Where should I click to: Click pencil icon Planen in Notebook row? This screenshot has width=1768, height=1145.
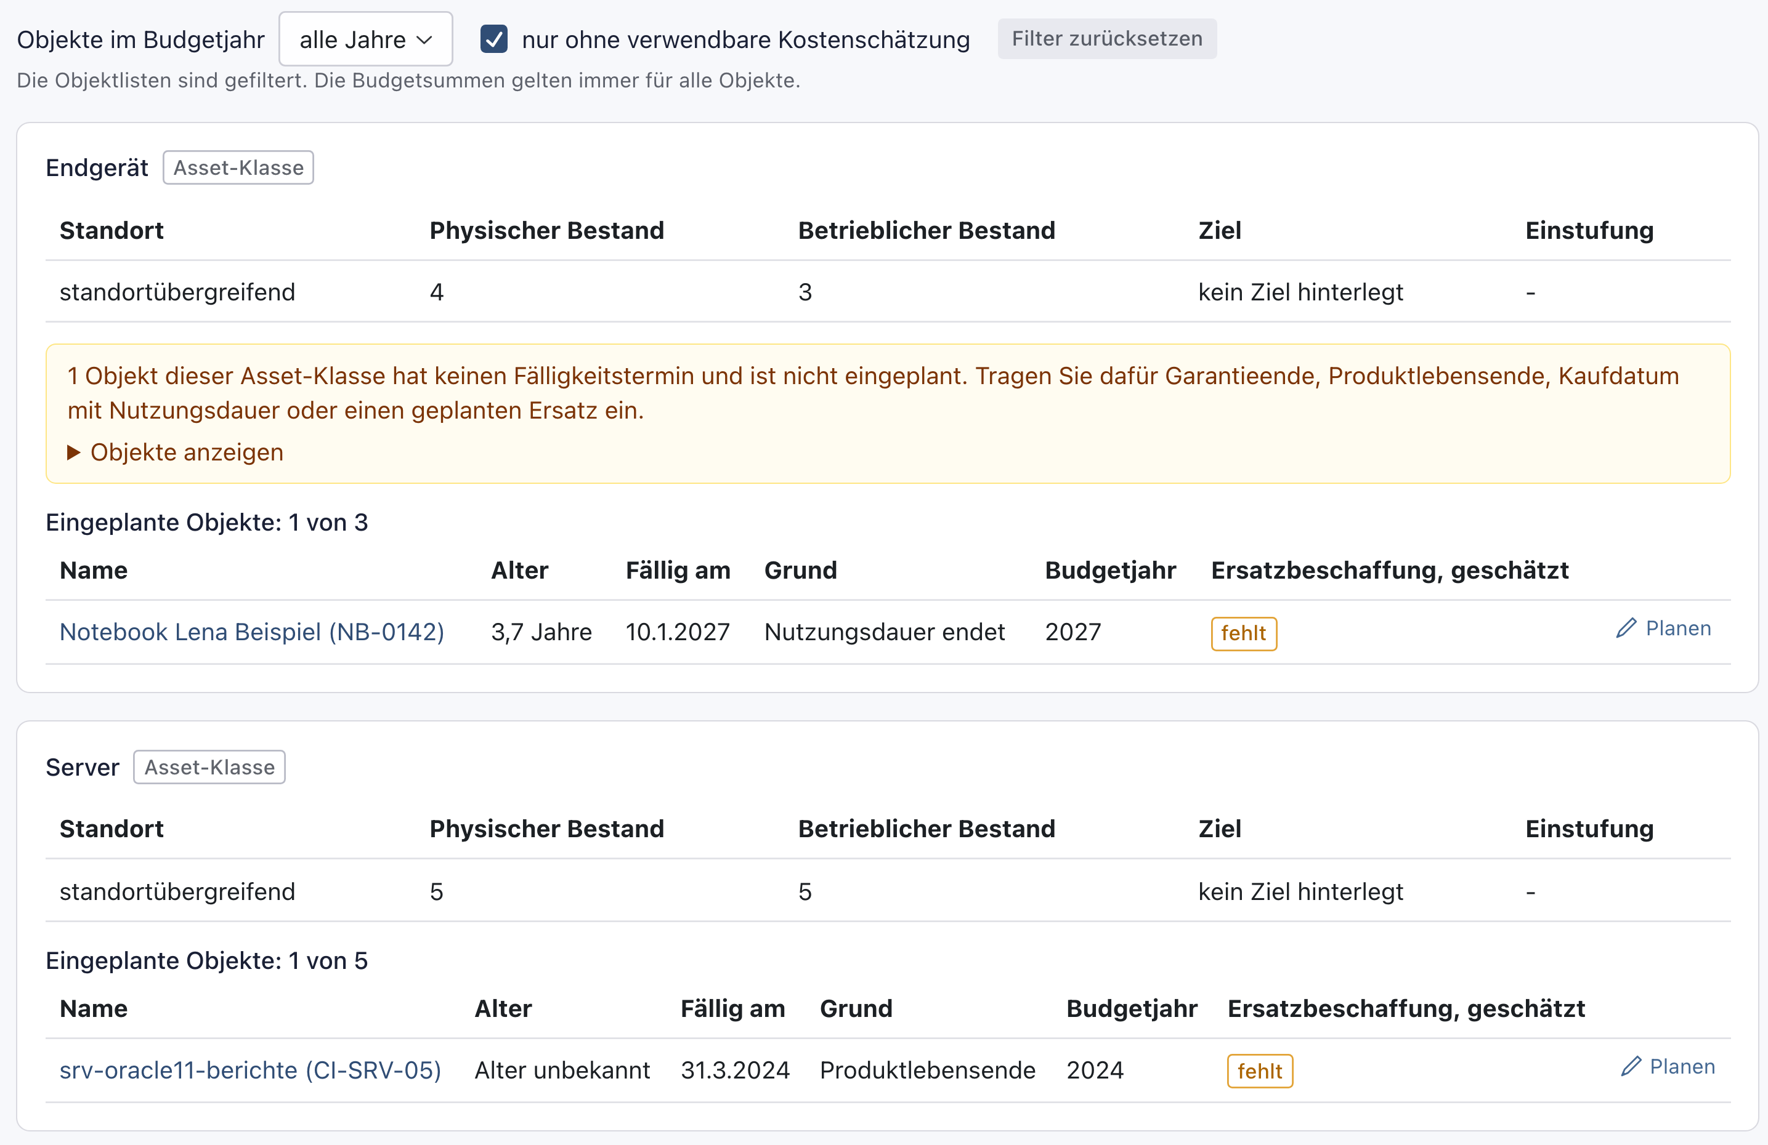[x=1663, y=628]
